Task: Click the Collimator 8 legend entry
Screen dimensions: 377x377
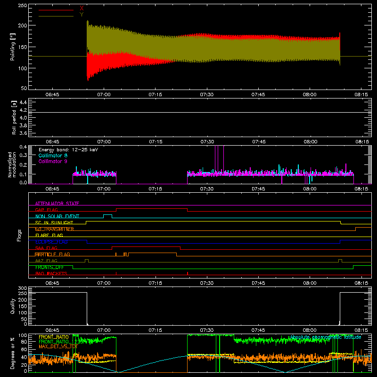Action: tap(53, 156)
